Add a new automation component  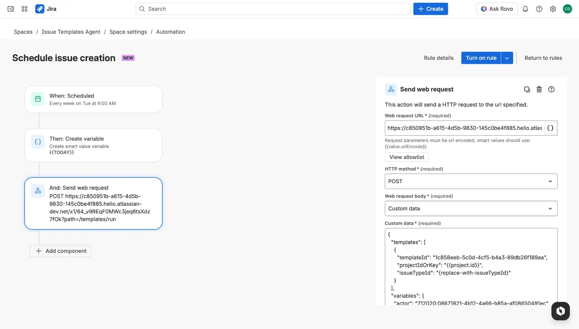[60, 251]
